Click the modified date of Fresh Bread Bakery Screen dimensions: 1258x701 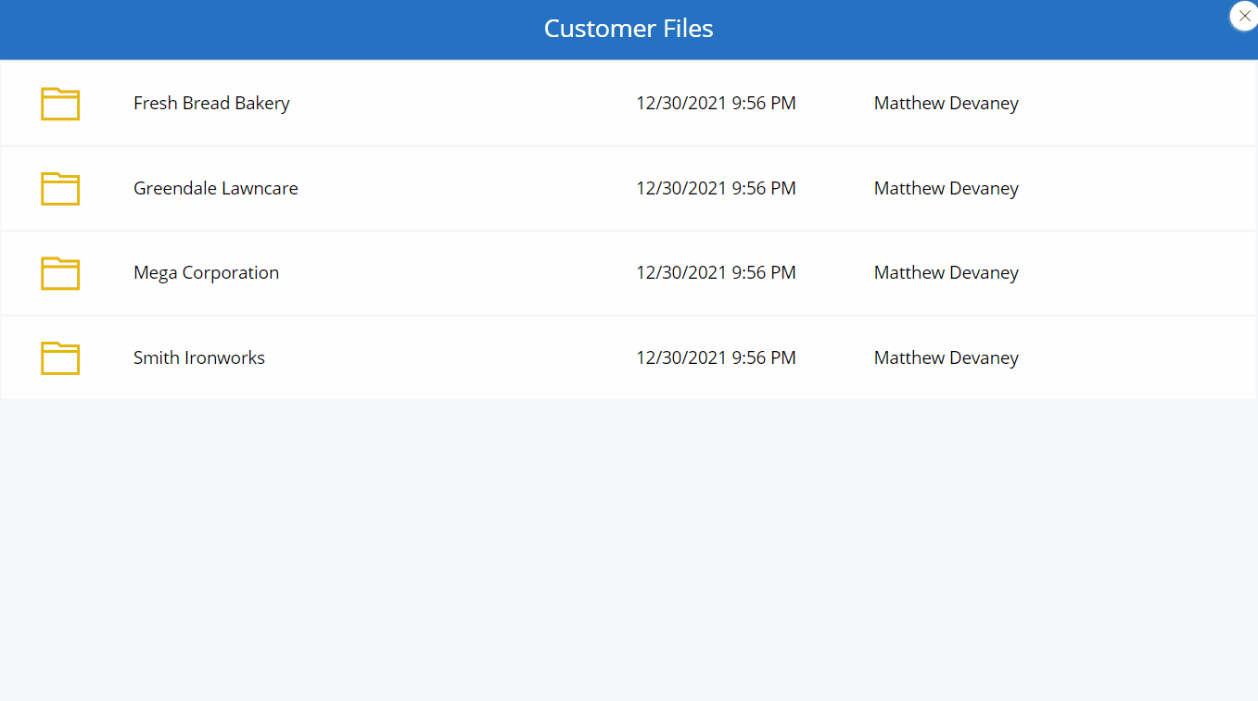pos(715,104)
